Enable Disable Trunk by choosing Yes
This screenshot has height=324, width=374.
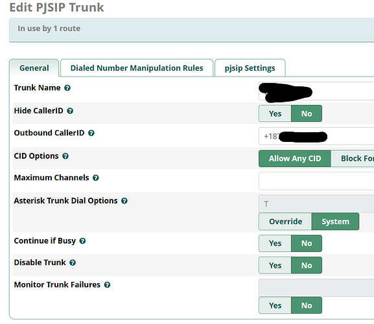pos(275,265)
